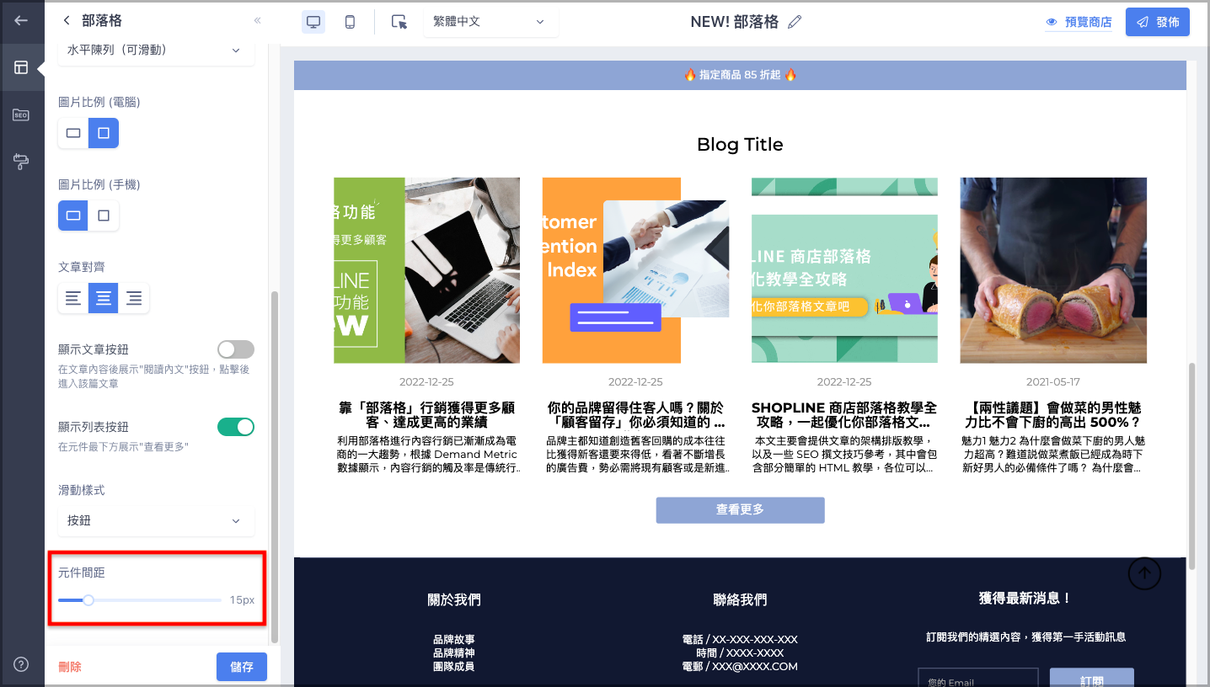
Task: Click the 關於我們 footer heading
Action: [454, 600]
